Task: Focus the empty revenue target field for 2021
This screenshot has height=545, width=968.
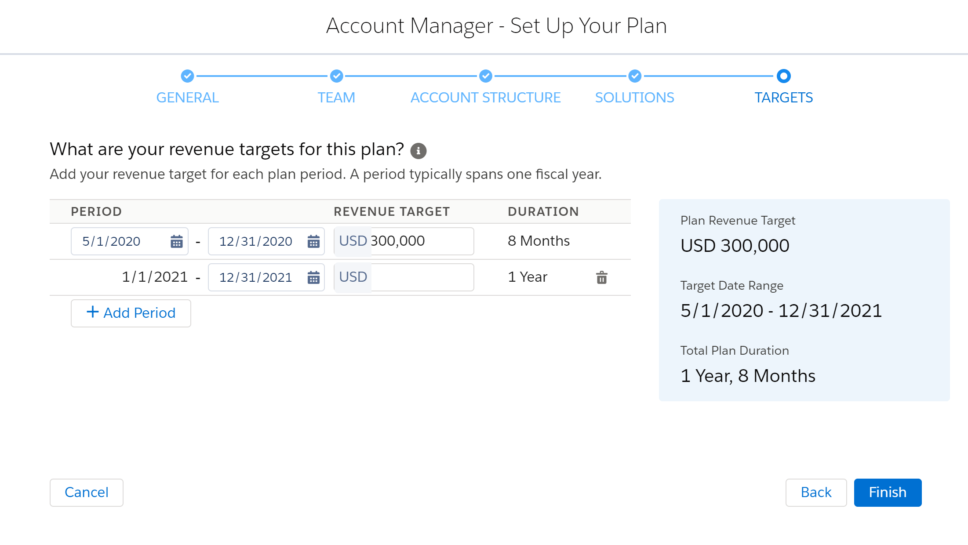Action: point(422,277)
